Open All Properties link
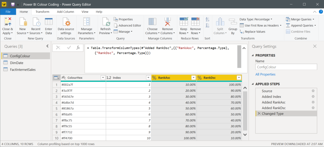 (x=265, y=74)
